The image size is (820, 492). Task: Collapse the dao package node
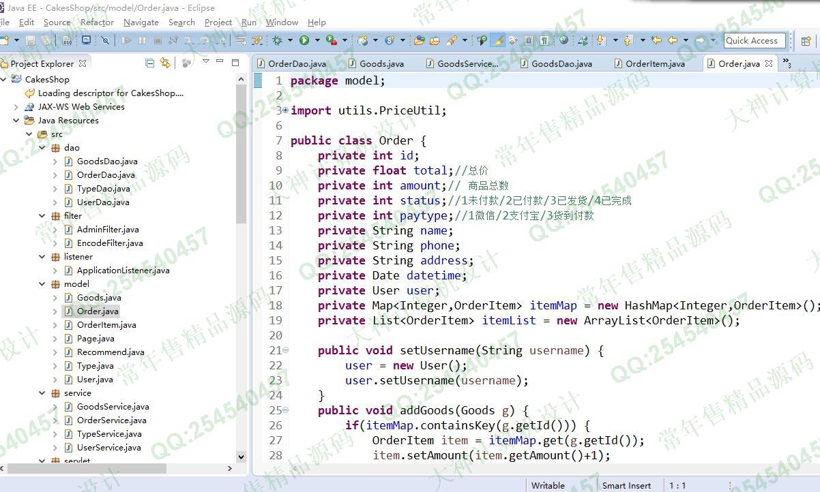click(x=43, y=148)
